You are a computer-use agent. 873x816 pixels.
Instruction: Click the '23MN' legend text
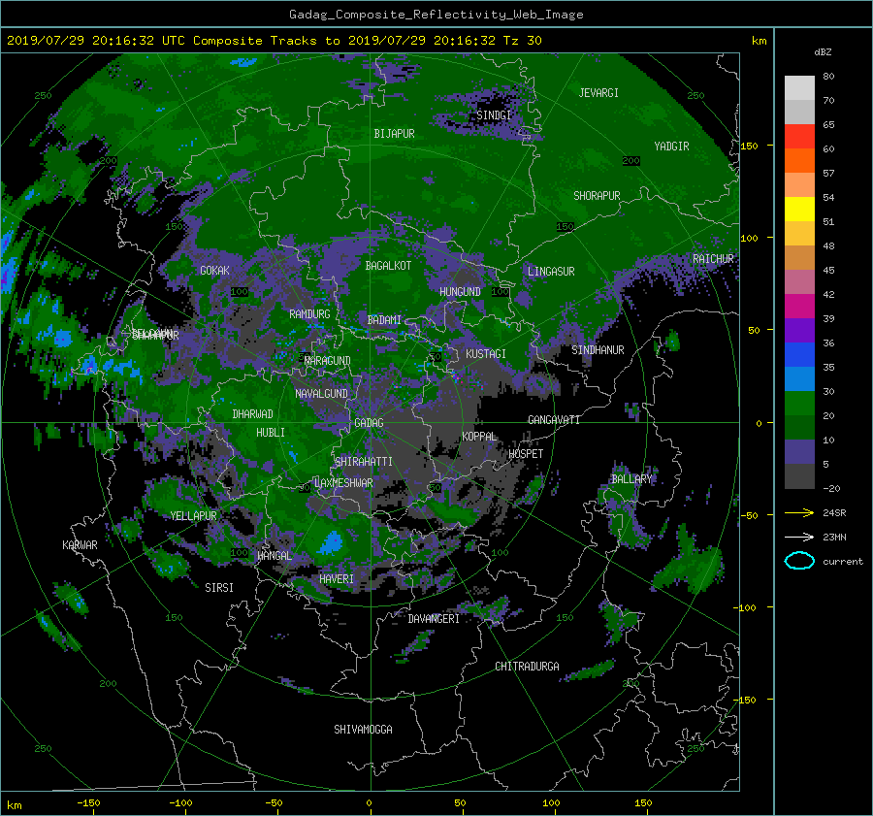[834, 538]
